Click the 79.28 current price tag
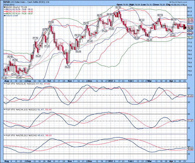 point(189,29)
